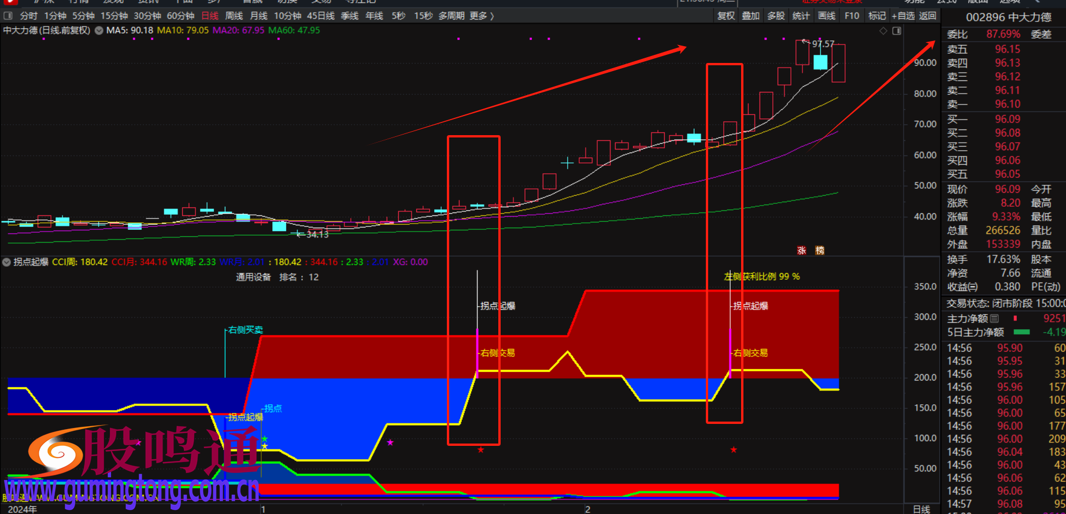The width and height of the screenshot is (1066, 514).
Task: Open the 画线 drawing tools
Action: tap(826, 16)
